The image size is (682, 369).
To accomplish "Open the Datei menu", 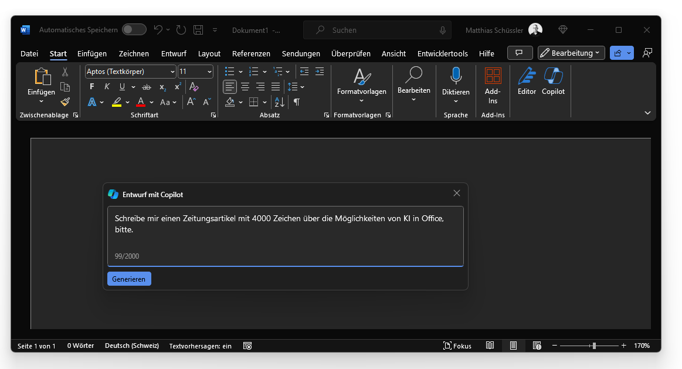I will click(29, 53).
